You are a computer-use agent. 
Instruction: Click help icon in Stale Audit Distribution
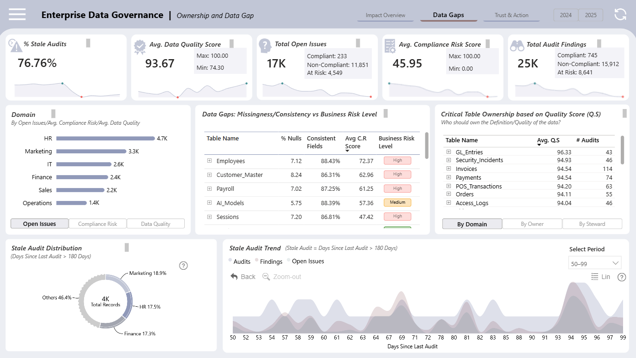tap(183, 265)
